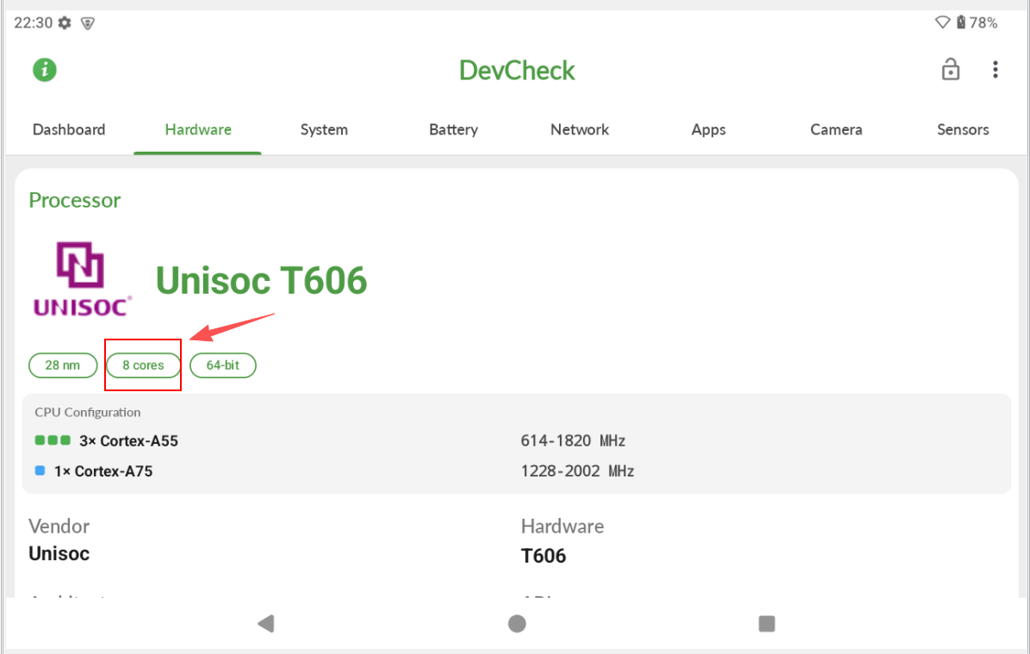Open the Camera tab
Image resolution: width=1030 pixels, height=654 pixels.
(x=835, y=129)
